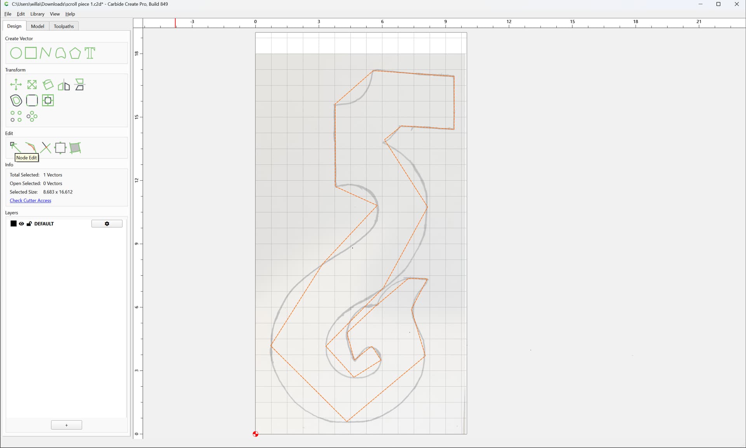The height and width of the screenshot is (448, 746).
Task: Activate the Node Edit tool
Action: 15,147
